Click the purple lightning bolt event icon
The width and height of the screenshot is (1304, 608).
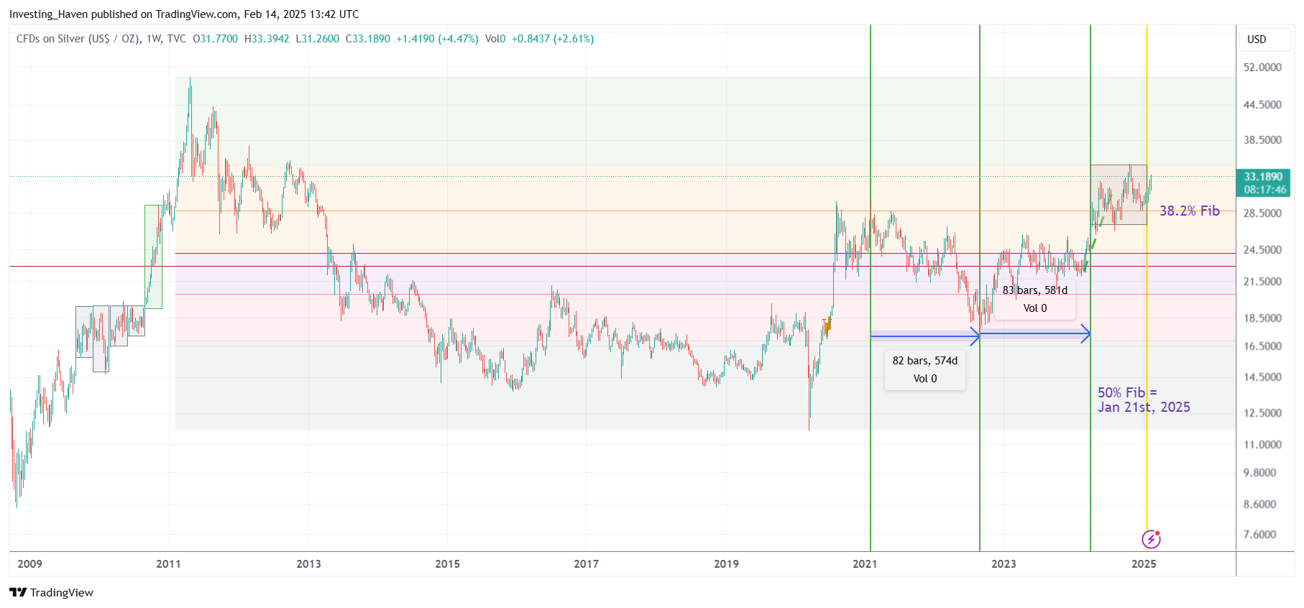[x=1151, y=538]
